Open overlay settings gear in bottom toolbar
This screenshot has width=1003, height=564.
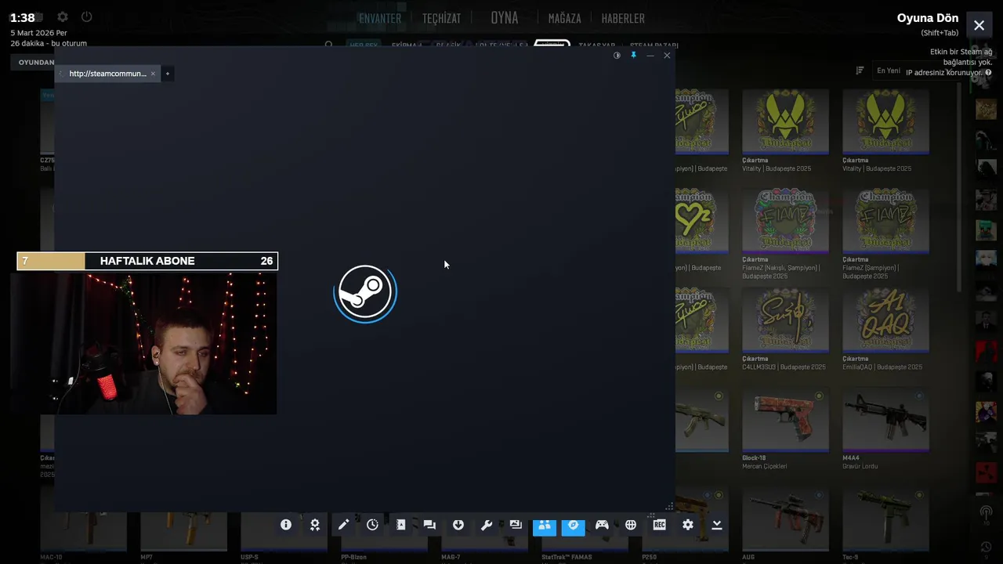tap(688, 525)
